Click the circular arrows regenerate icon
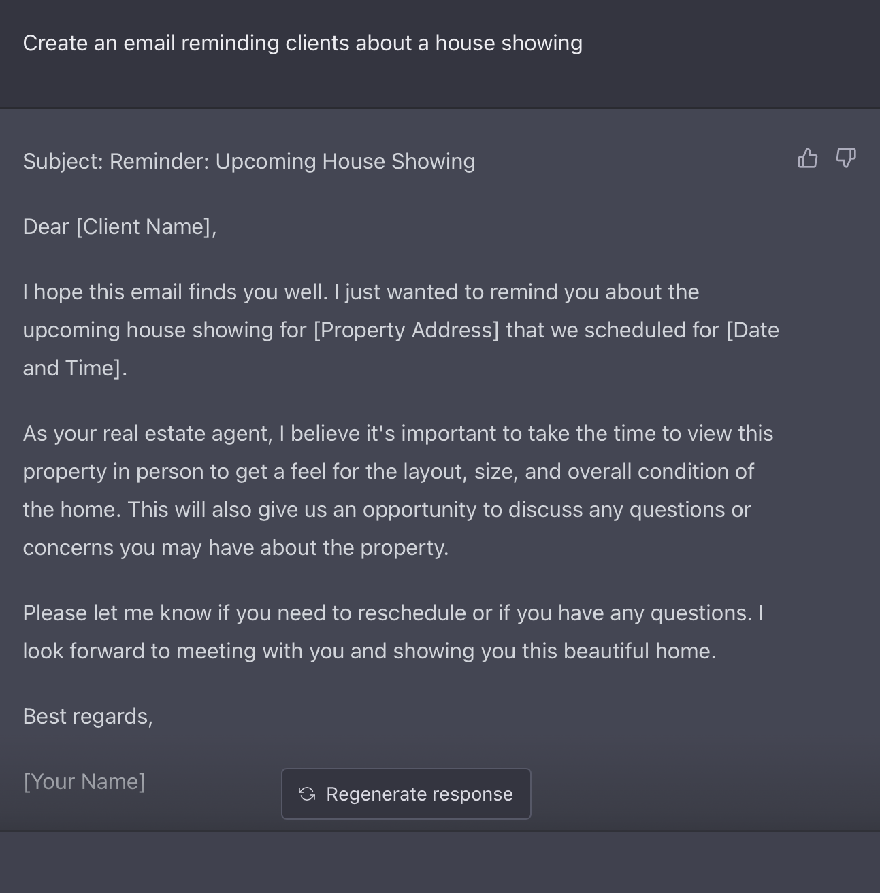The image size is (880, 893). [x=307, y=794]
